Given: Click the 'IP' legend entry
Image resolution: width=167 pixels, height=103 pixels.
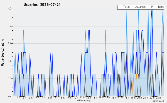Looking at the screenshot, I should click(152, 7).
